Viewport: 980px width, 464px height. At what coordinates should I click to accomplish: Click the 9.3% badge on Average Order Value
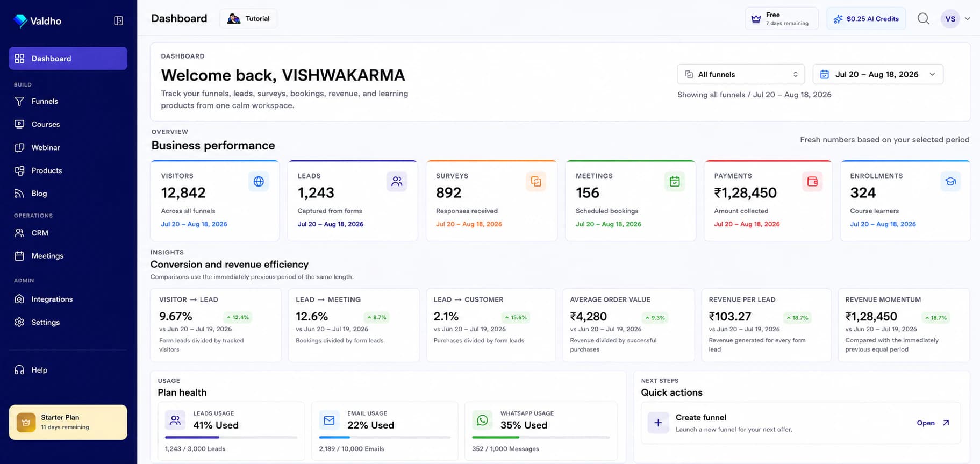click(x=655, y=318)
